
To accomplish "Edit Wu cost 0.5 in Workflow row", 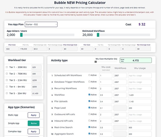I will [x=106, y=95].
